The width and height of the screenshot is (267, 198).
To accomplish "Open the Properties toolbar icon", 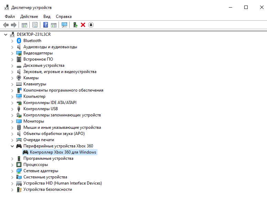I will coord(35,25).
